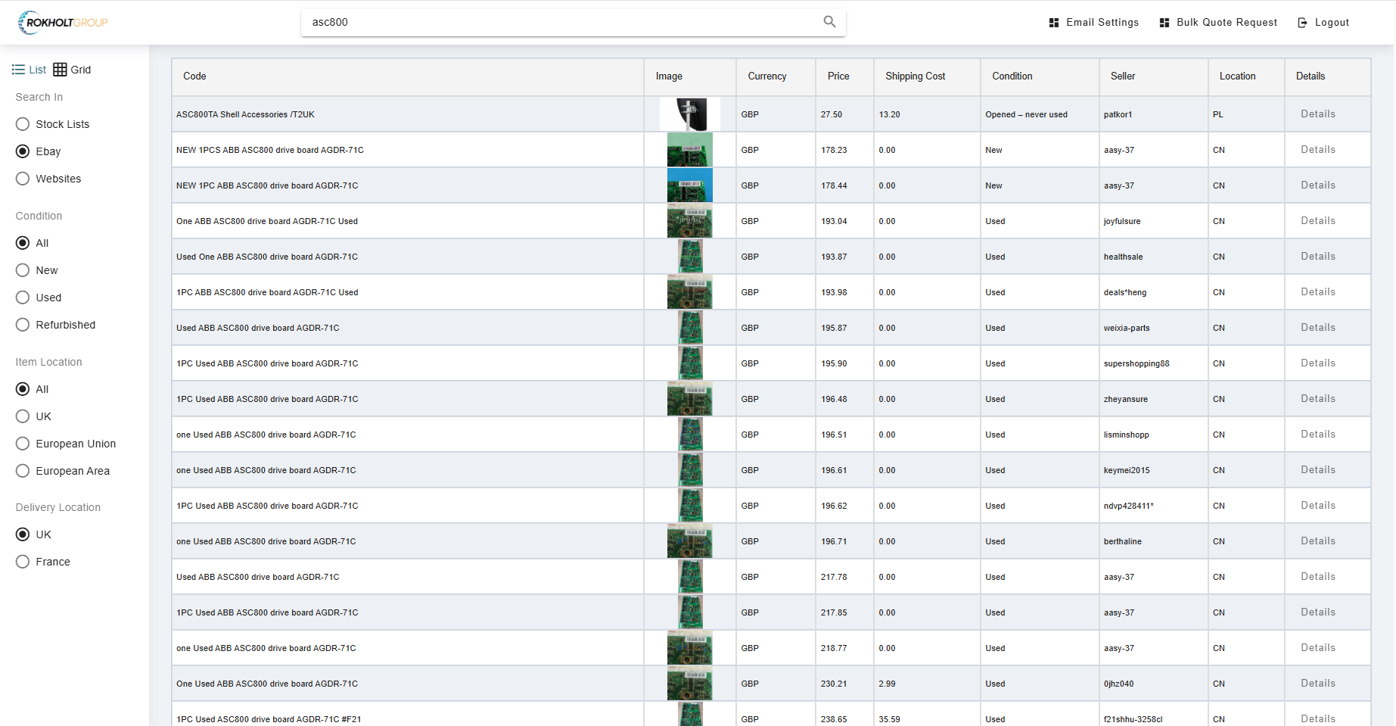Click the search field containing asc800
This screenshot has height=726, width=1396.
pos(560,23)
